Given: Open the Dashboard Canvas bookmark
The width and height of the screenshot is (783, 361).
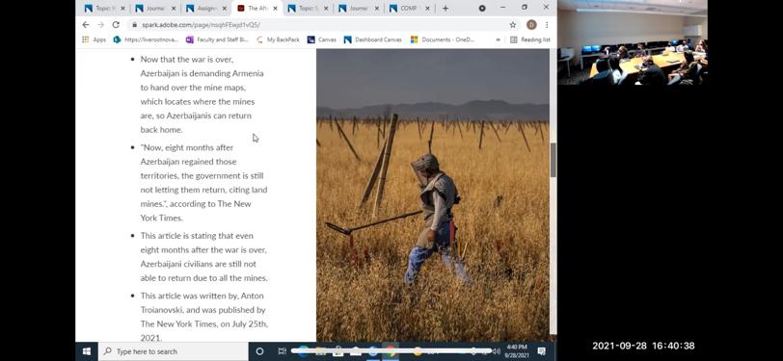Looking at the screenshot, I should [372, 39].
